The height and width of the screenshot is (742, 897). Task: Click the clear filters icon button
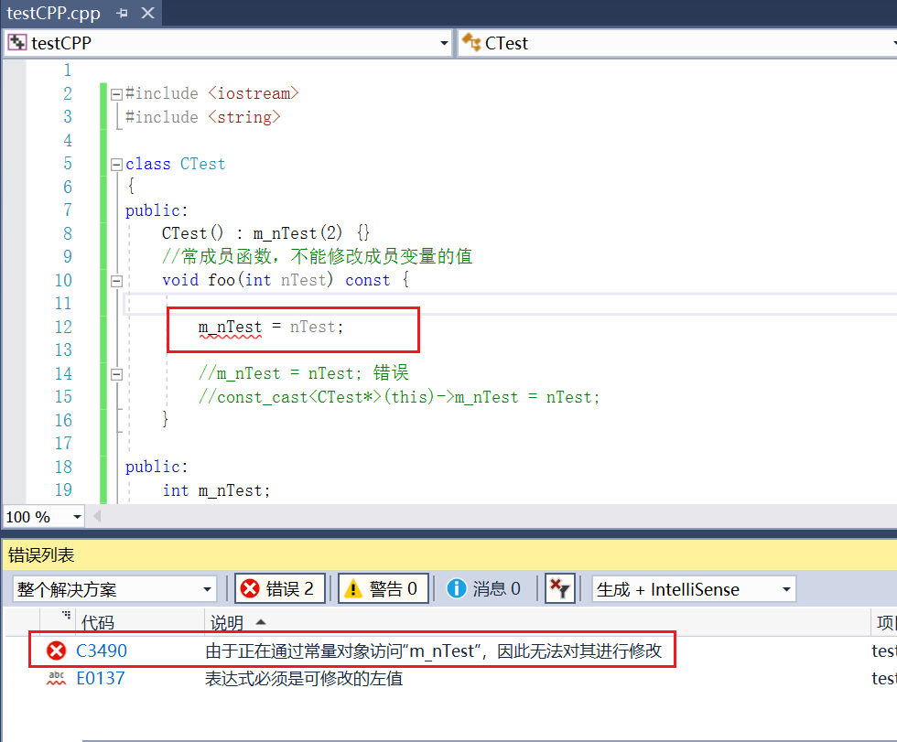pyautogui.click(x=559, y=588)
